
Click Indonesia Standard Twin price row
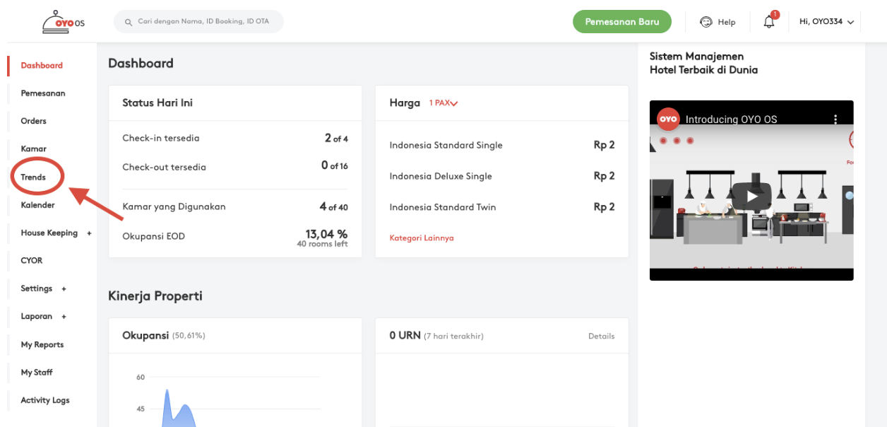coord(502,207)
